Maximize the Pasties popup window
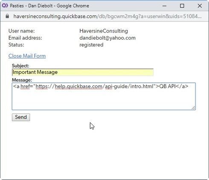This screenshot has width=209, height=180. coord(182,6)
